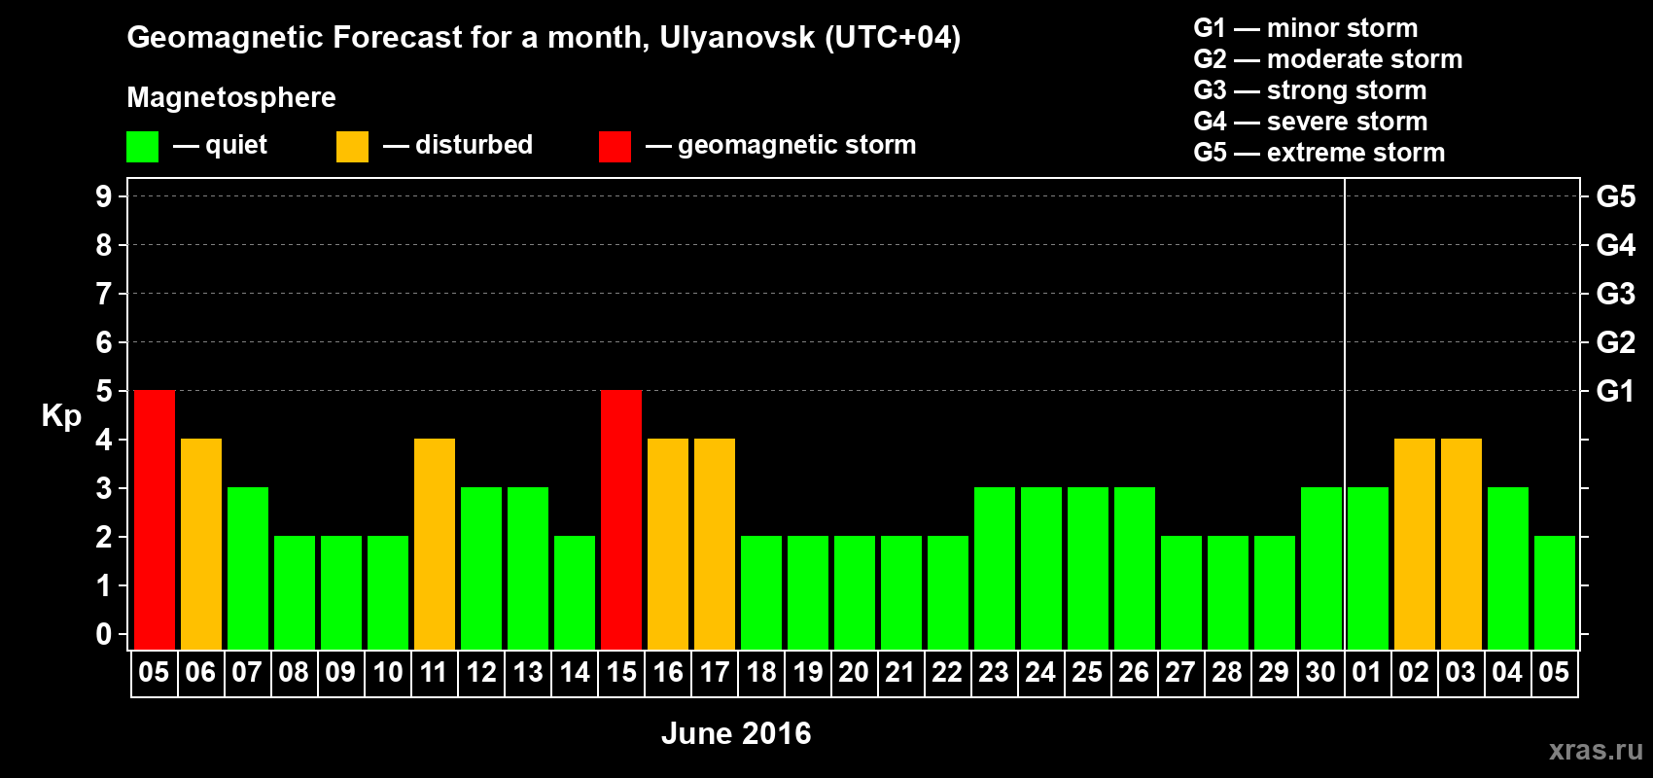Click the date label 10 on axis
Viewport: 1653px width, 778px height.
tap(388, 672)
